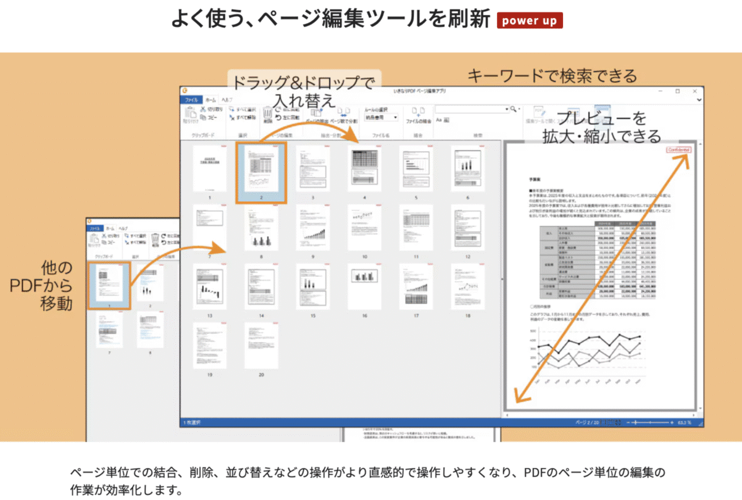Select page 1 thumbnail in back window

109,283
